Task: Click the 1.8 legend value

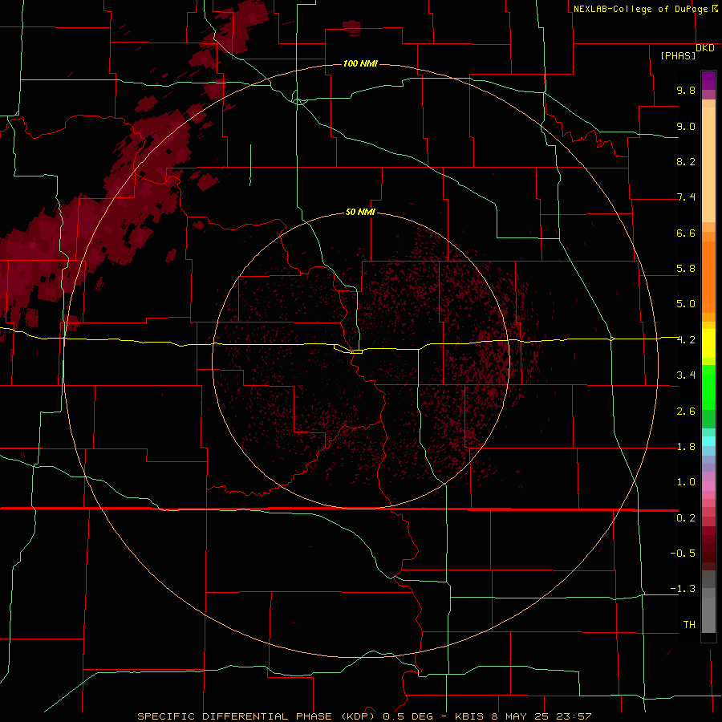Action: tap(686, 447)
